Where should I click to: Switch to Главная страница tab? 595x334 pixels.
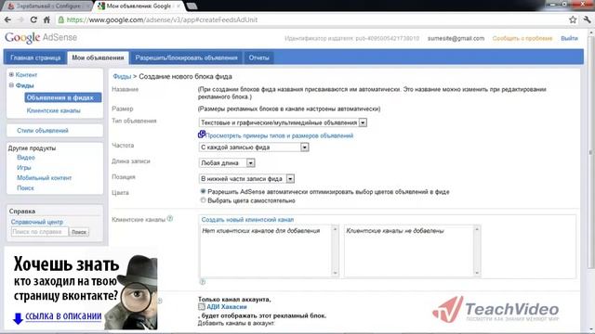pos(35,58)
